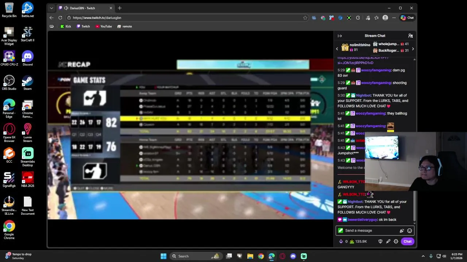467x262 pixels.
Task: Show hidden system tray icons chevron
Action: tap(423, 256)
